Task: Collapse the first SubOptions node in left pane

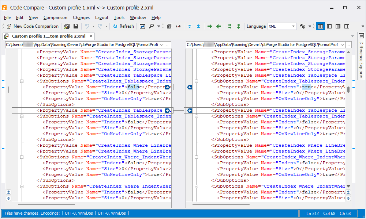Action: tap(22, 81)
